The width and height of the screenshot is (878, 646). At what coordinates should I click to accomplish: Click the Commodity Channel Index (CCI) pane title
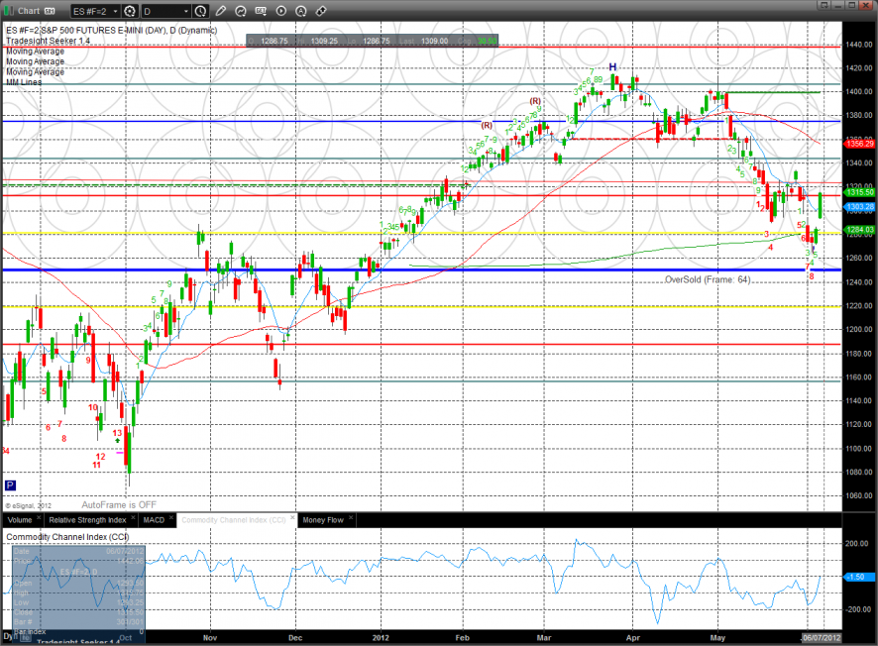pyautogui.click(x=67, y=537)
